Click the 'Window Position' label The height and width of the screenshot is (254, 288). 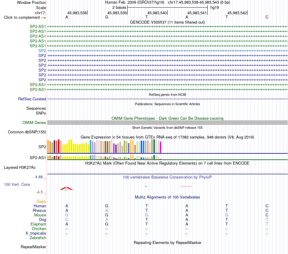32,2
